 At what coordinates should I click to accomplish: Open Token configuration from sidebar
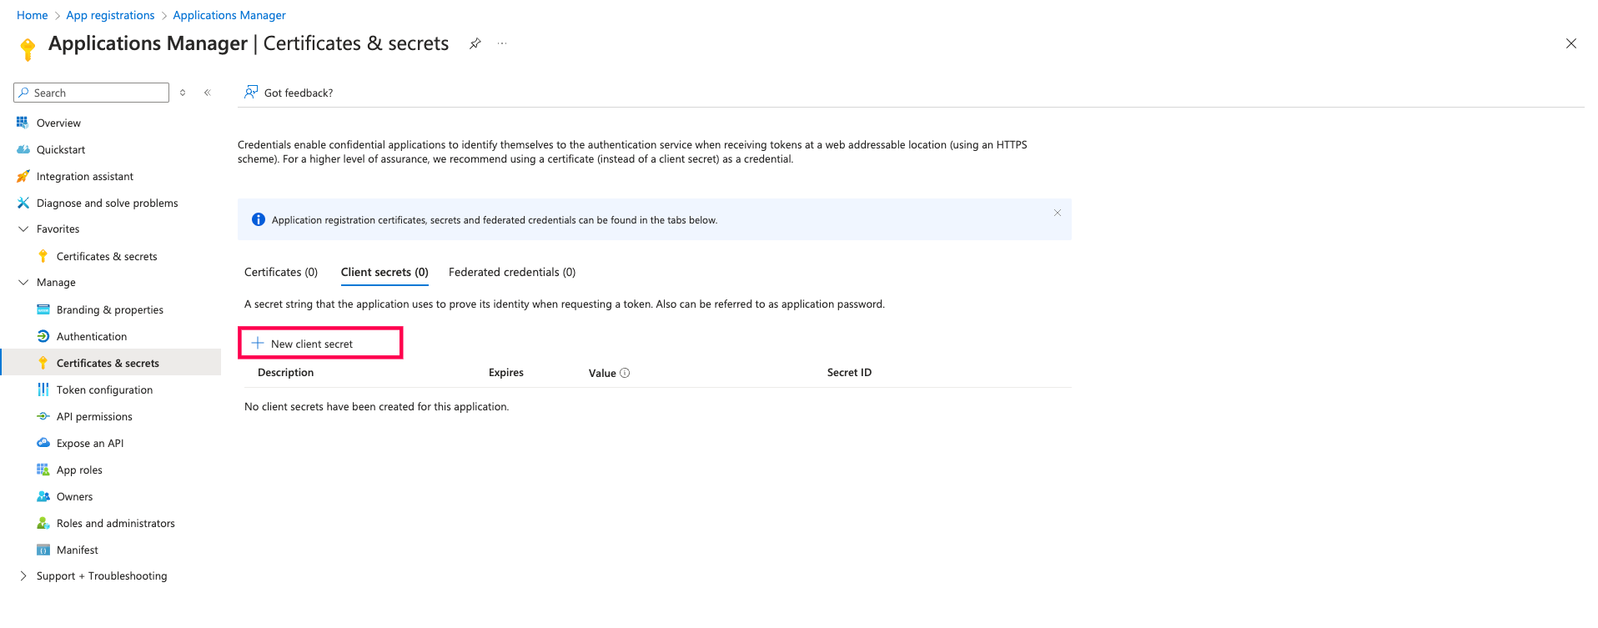click(104, 389)
